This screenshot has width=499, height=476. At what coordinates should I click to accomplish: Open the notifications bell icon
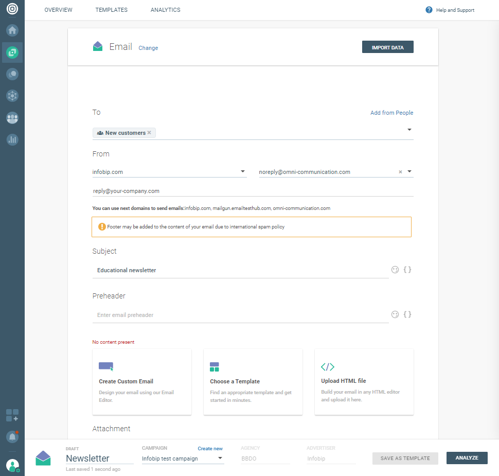(x=12, y=437)
